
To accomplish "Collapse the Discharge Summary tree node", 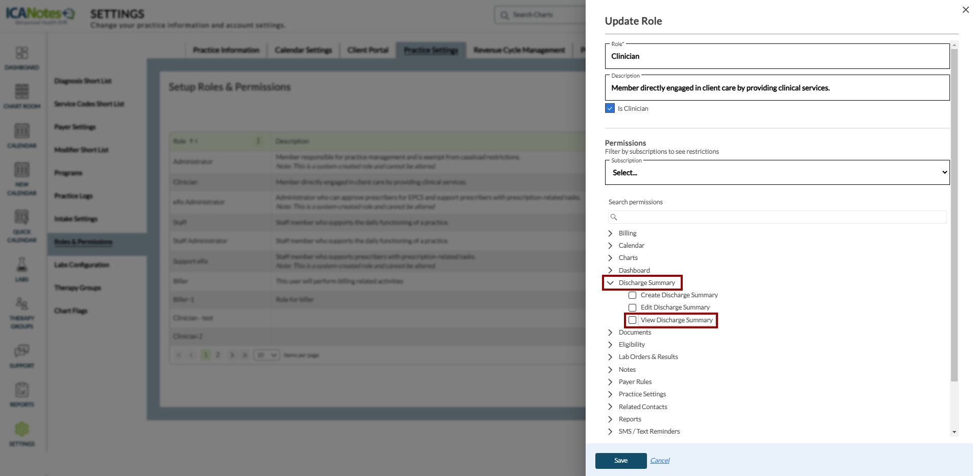I will point(610,283).
